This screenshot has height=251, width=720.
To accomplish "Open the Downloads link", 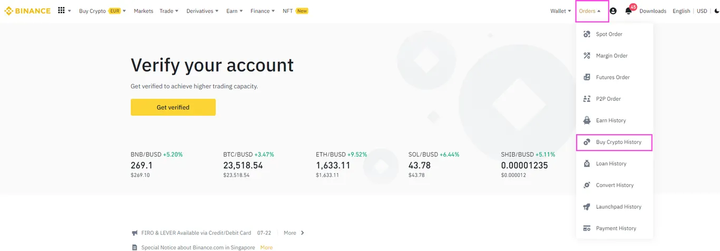I will point(653,11).
